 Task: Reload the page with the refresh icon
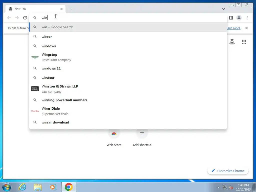click(x=25, y=18)
